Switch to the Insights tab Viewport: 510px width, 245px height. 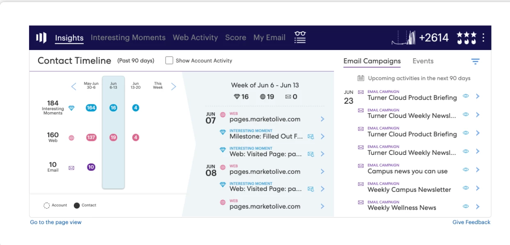click(69, 38)
